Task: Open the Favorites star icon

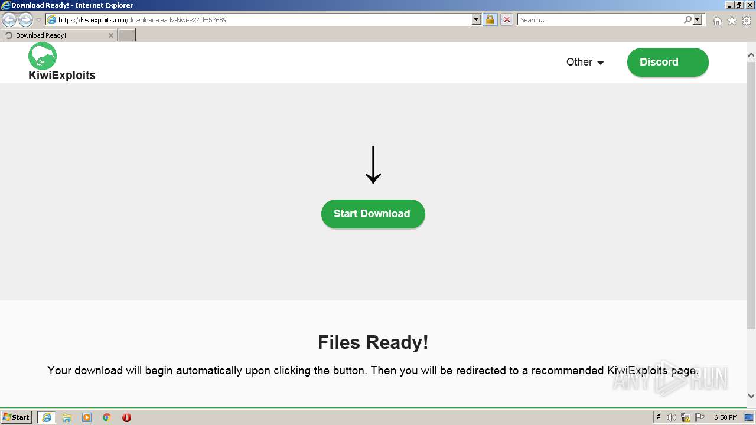Action: (732, 21)
